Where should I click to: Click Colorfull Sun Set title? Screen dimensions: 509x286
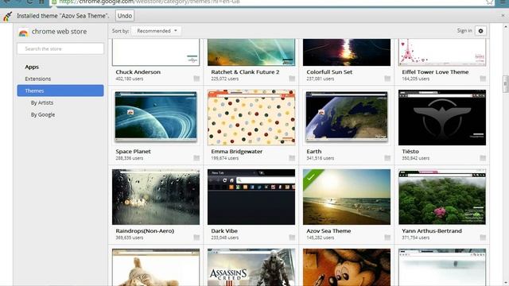pos(329,72)
